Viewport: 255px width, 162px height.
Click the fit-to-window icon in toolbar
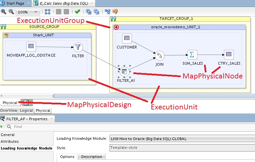click(x=48, y=12)
